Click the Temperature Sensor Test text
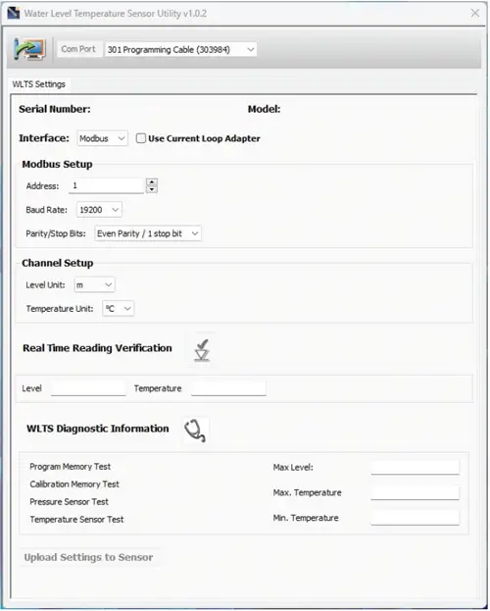Screen dimensions: 490x611 (x=76, y=520)
